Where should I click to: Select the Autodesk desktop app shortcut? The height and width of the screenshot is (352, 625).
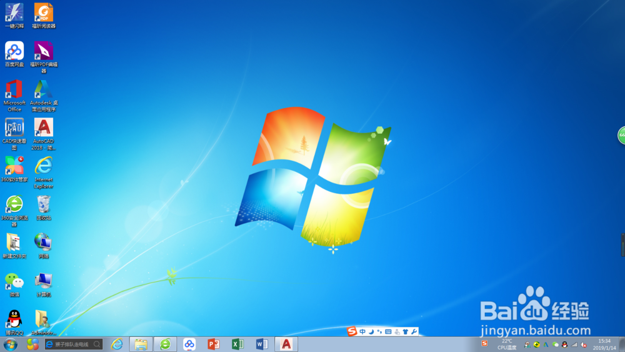[44, 96]
